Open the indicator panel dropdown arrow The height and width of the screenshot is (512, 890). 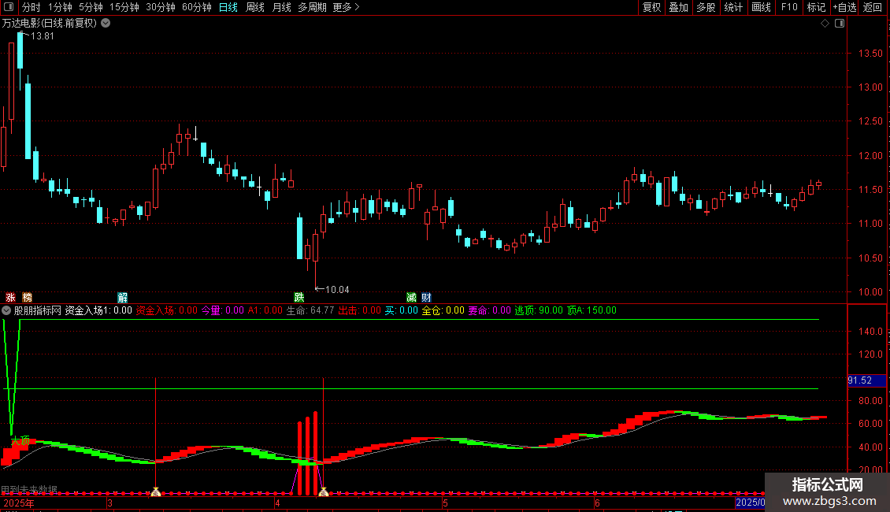6,310
